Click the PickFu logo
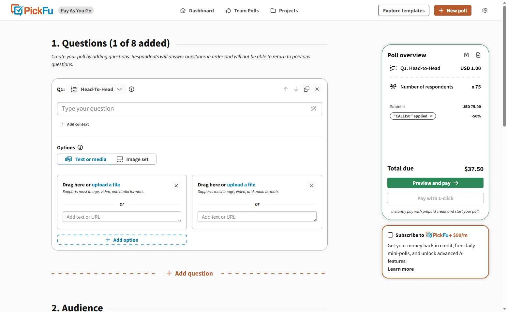The width and height of the screenshot is (507, 312). pos(32,10)
